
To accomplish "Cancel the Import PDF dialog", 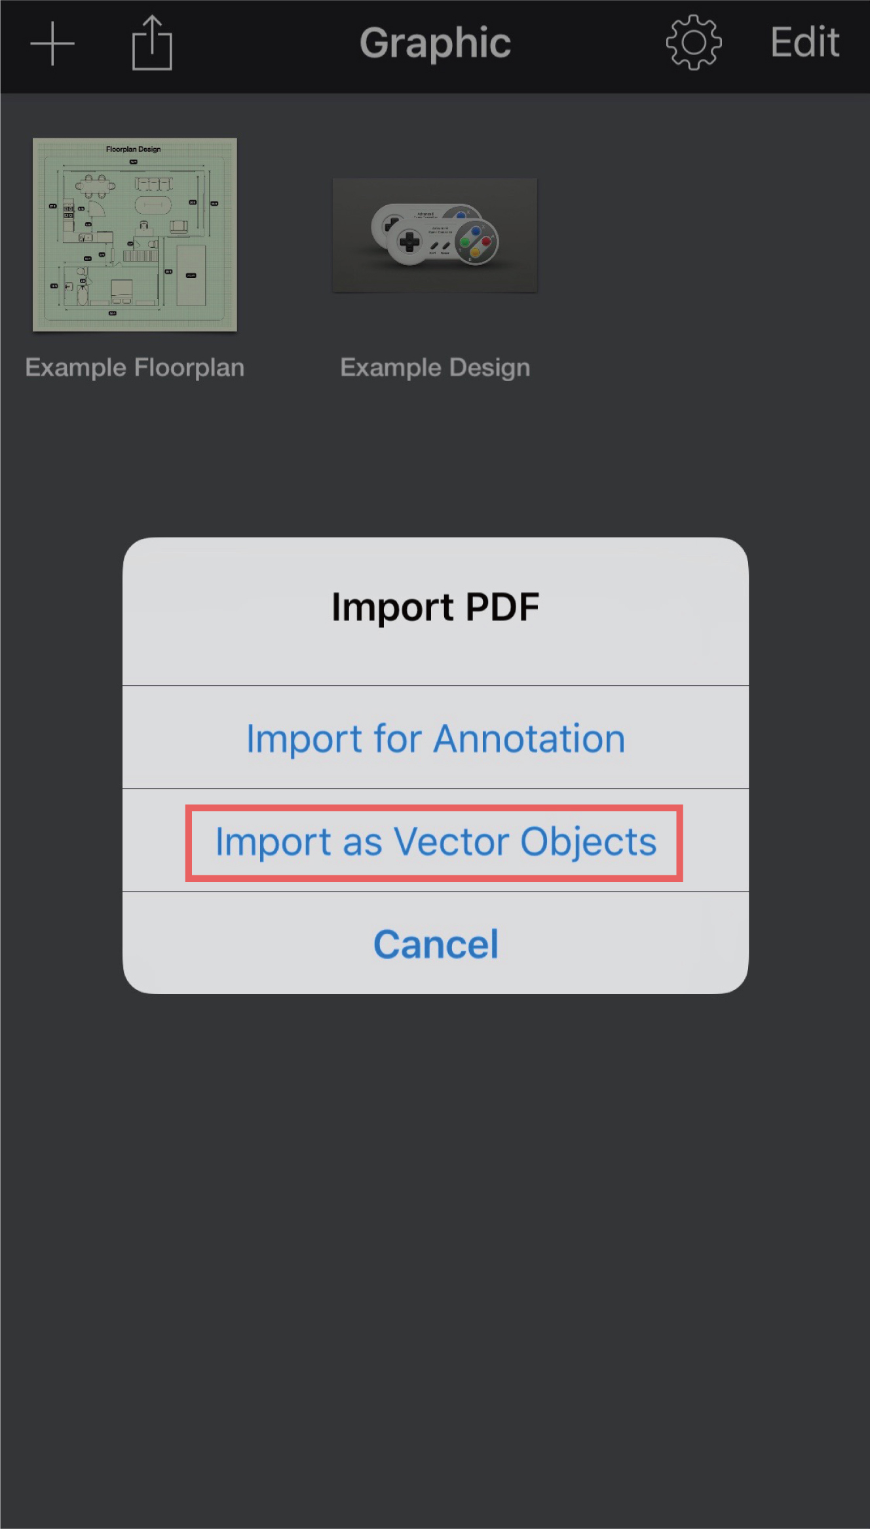I will pos(435,944).
